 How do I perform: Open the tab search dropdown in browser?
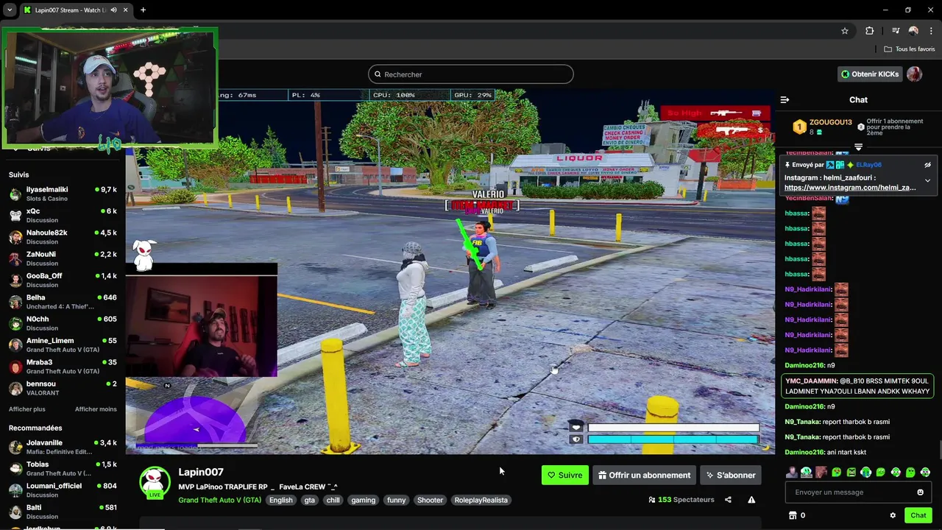[10, 10]
